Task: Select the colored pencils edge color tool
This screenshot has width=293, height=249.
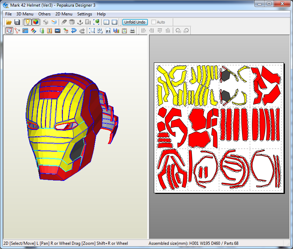Action: click(33, 31)
